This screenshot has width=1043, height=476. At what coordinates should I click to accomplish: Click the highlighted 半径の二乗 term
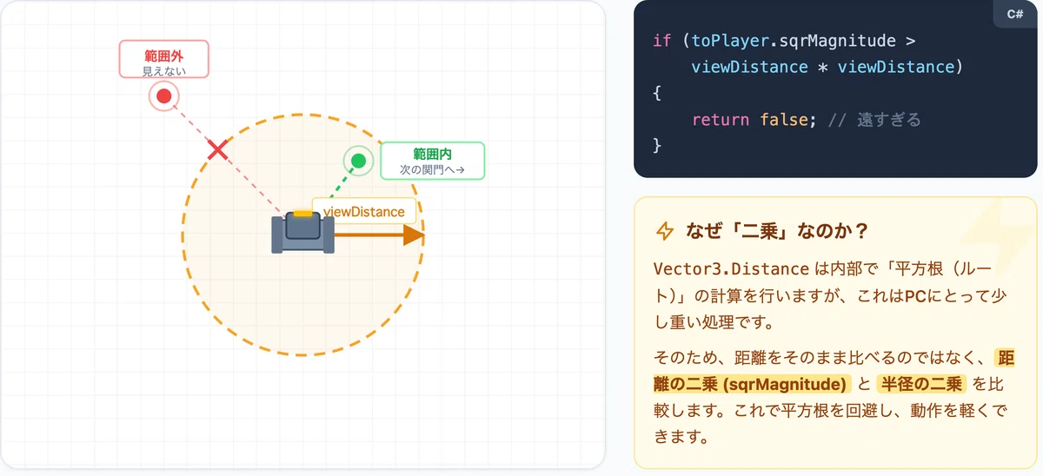pyautogui.click(x=921, y=384)
